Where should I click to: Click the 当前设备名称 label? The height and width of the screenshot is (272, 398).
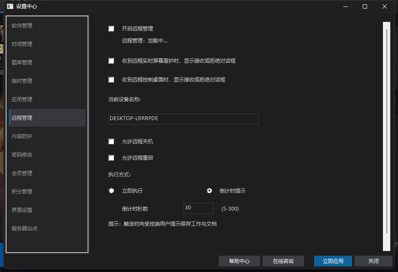coord(124,99)
